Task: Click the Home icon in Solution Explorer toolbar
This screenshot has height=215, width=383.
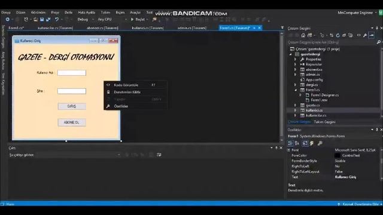Action: [x=303, y=35]
